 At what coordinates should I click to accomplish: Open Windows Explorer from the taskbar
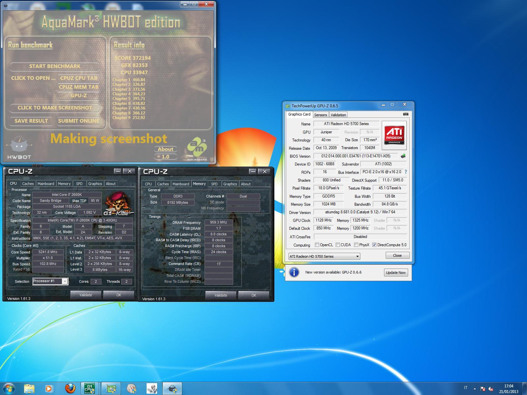29,389
